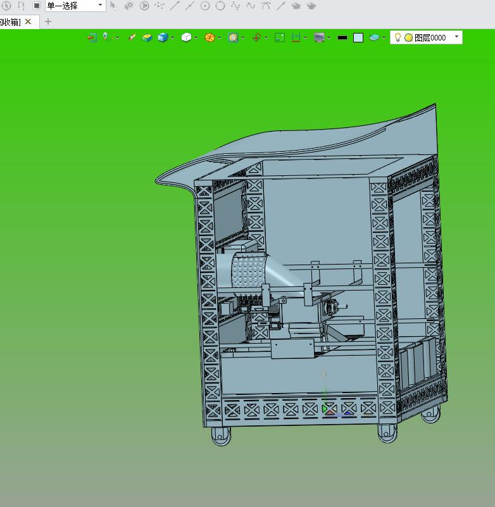Click the white cube view orientation icon

[186, 37]
